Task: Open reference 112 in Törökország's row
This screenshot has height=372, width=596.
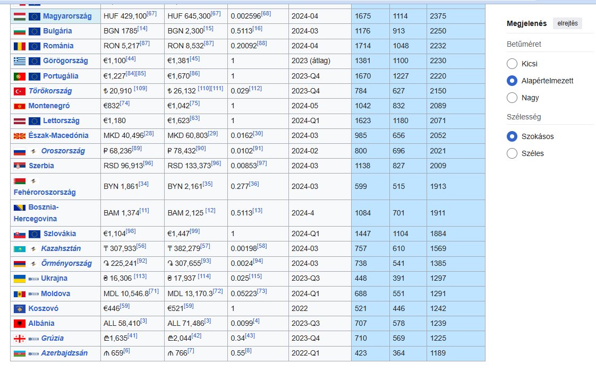Action: (x=256, y=89)
